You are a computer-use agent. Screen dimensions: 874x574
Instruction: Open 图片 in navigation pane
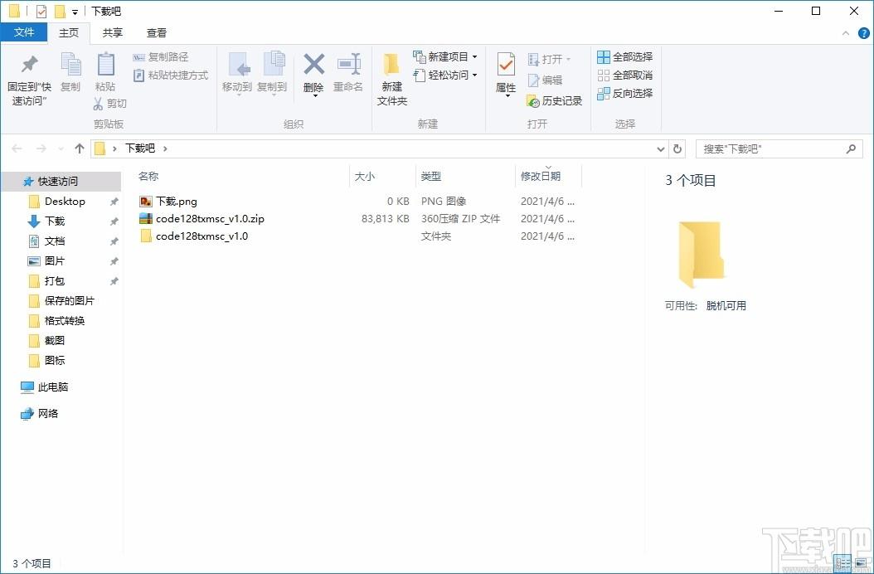click(x=55, y=261)
